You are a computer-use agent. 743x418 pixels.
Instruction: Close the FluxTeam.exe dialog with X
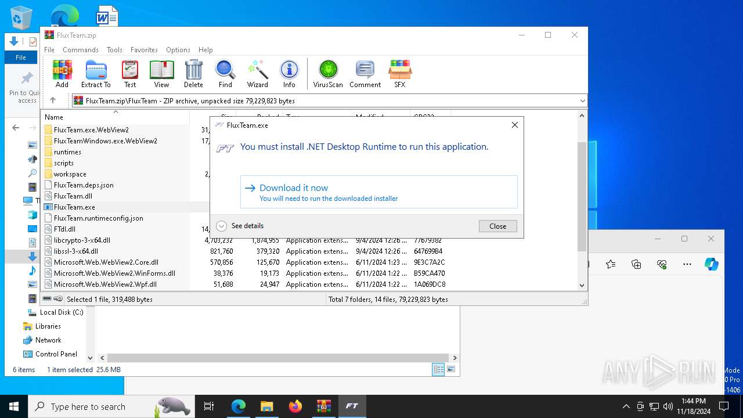coord(514,125)
